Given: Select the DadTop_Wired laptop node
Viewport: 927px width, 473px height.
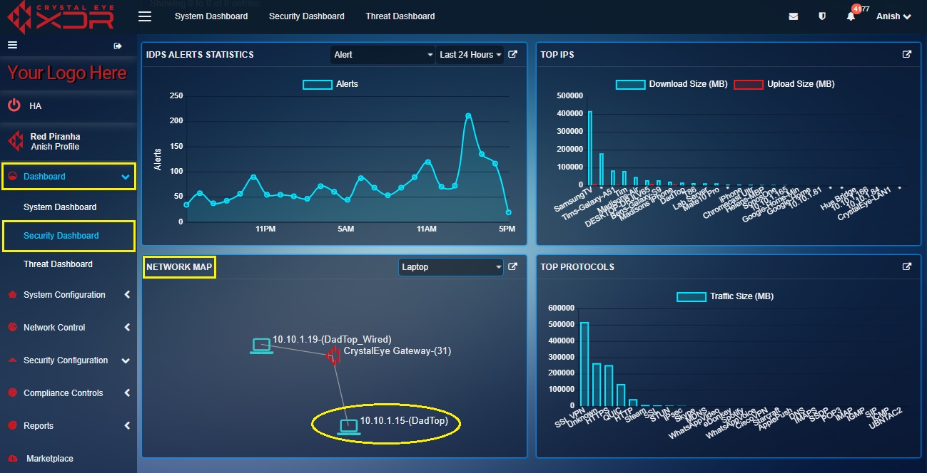Looking at the screenshot, I should pyautogui.click(x=261, y=346).
